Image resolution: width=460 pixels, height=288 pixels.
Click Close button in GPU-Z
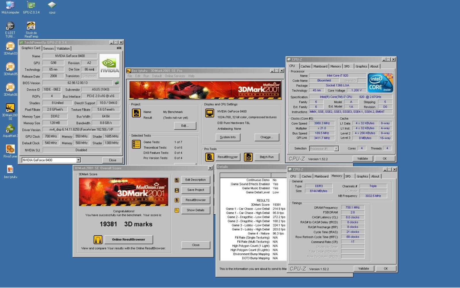tap(112, 160)
